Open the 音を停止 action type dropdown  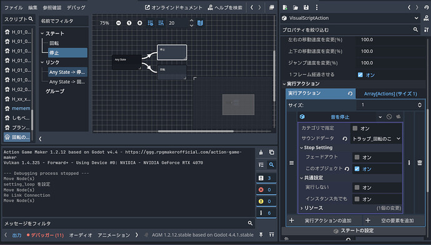click(x=380, y=117)
